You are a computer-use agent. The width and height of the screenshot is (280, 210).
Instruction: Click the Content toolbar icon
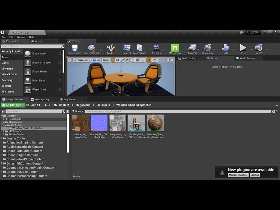click(x=127, y=49)
